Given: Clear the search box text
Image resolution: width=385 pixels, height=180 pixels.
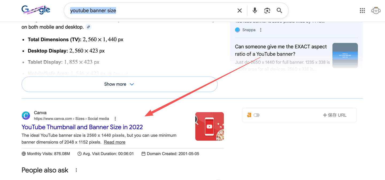Looking at the screenshot, I should point(240,10).
